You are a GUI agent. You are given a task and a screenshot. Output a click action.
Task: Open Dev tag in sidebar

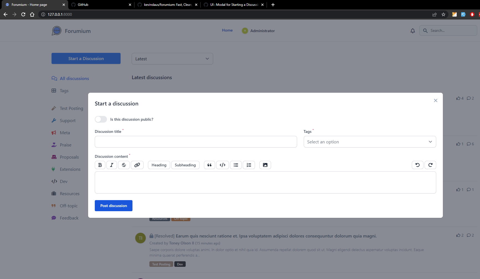(x=60, y=182)
